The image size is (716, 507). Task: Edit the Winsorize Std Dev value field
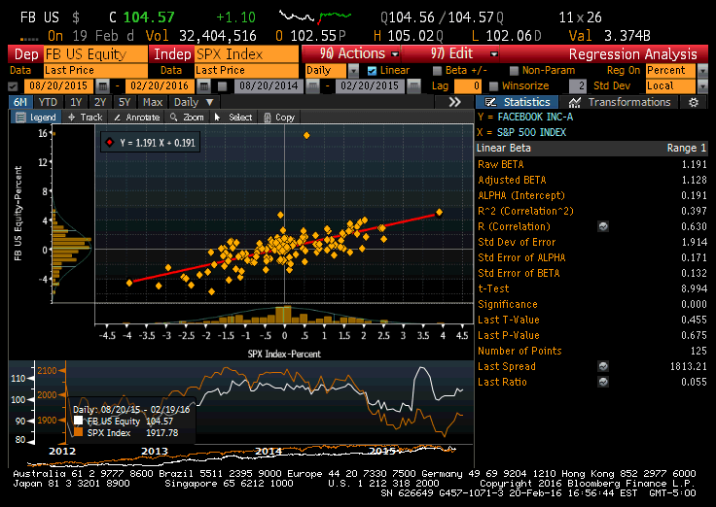pos(577,86)
